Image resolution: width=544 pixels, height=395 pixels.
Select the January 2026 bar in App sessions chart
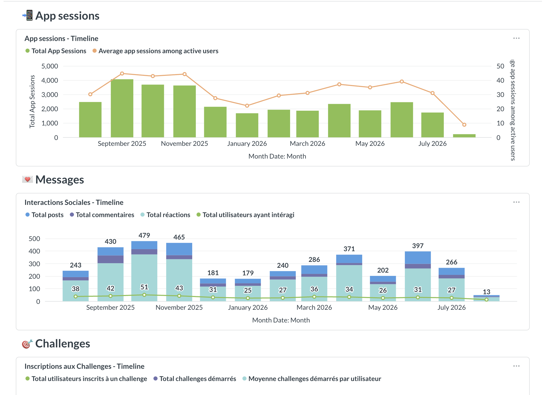click(247, 125)
